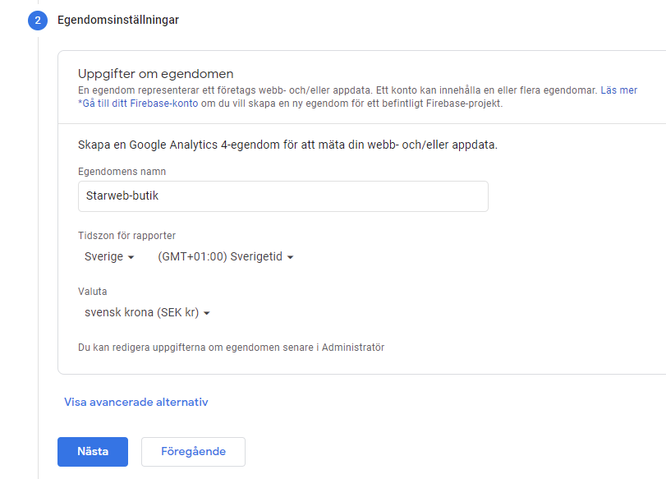
Task: Click the note mentioning Administratör
Action: [x=231, y=348]
